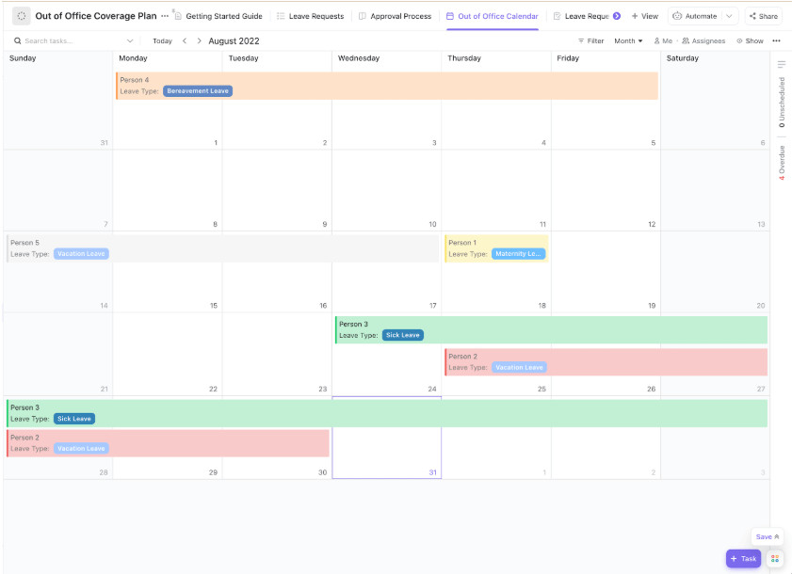Switch to the Leave Requests tab
The height and width of the screenshot is (574, 792).
(x=311, y=16)
